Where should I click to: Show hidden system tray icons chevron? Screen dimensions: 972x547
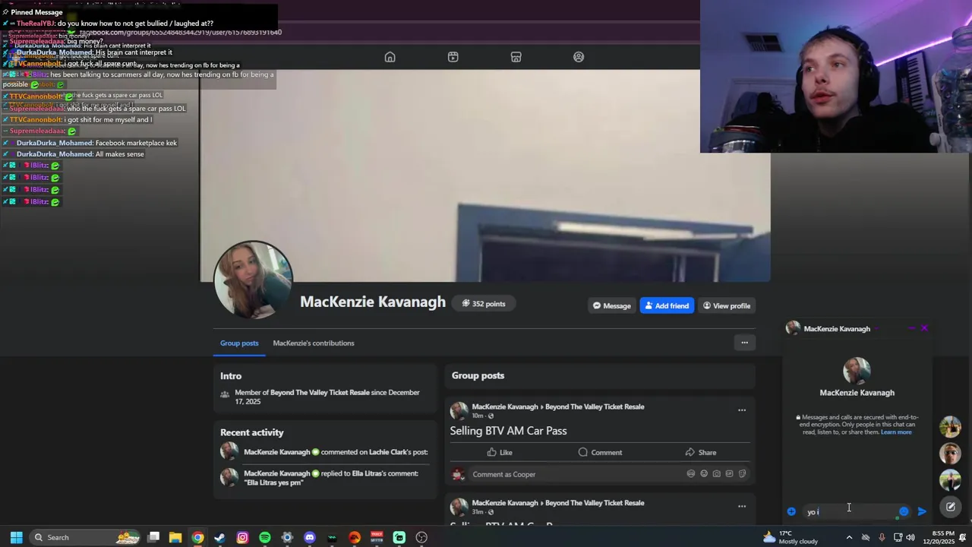coord(849,537)
